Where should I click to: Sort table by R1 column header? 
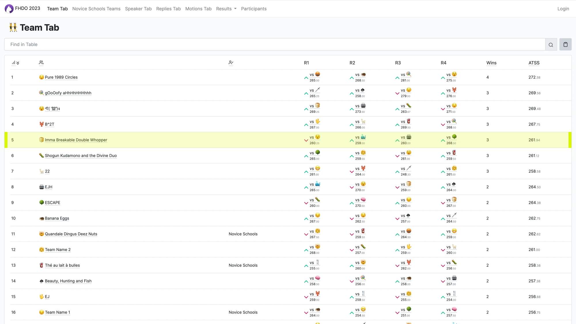[x=306, y=63]
